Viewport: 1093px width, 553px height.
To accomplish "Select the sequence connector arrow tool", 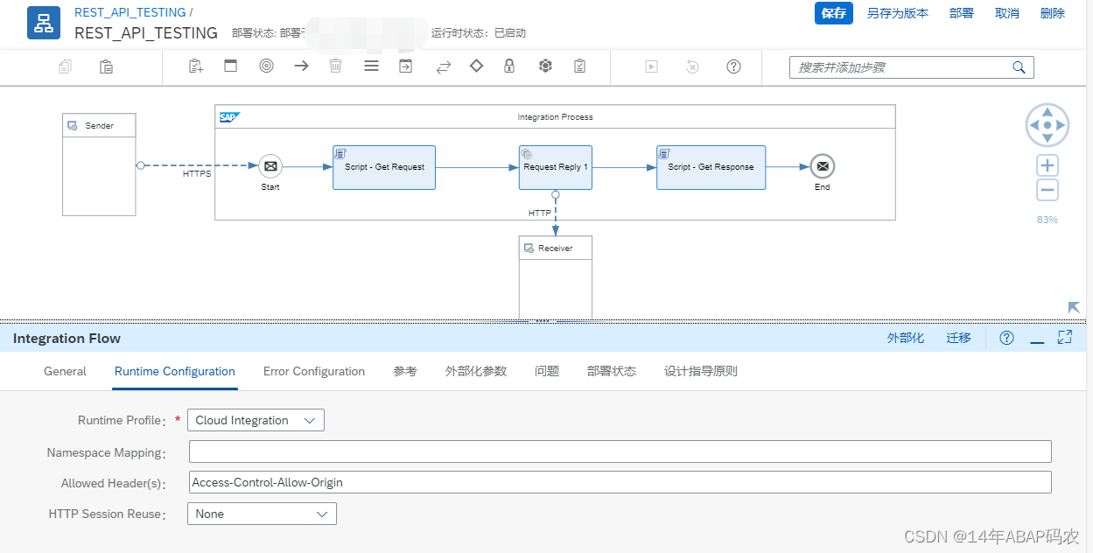I will pos(301,66).
